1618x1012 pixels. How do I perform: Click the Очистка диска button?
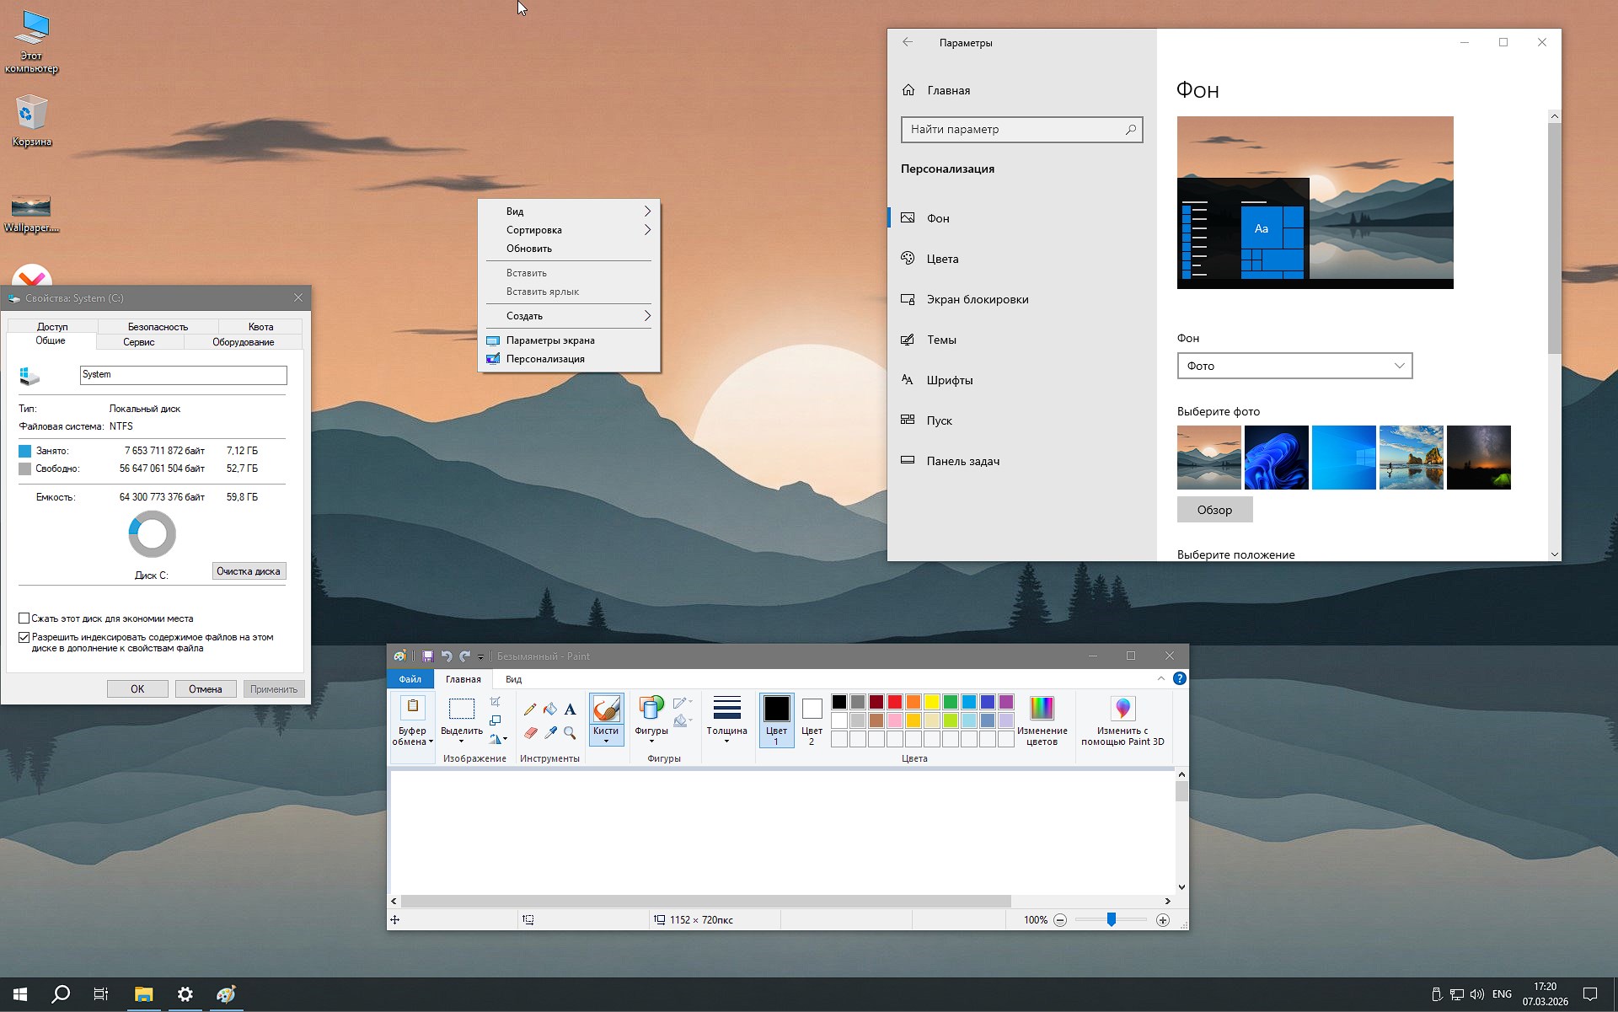[249, 571]
